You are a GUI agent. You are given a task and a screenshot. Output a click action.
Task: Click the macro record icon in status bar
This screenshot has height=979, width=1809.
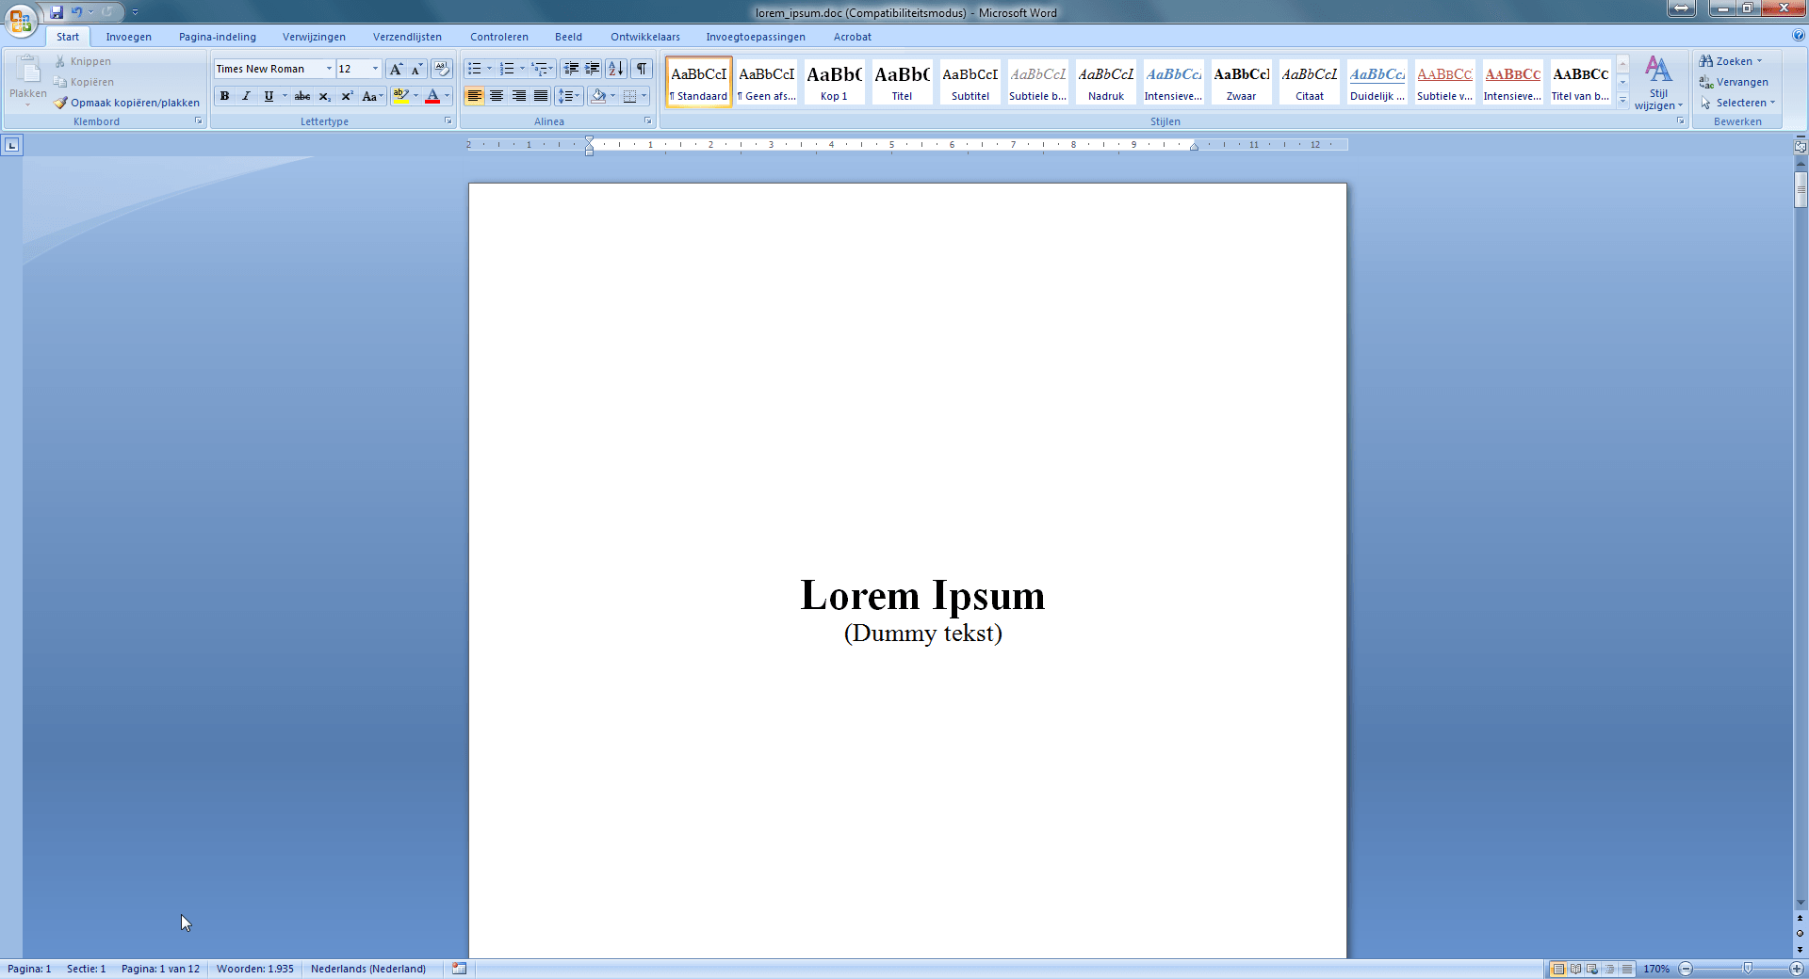[459, 969]
